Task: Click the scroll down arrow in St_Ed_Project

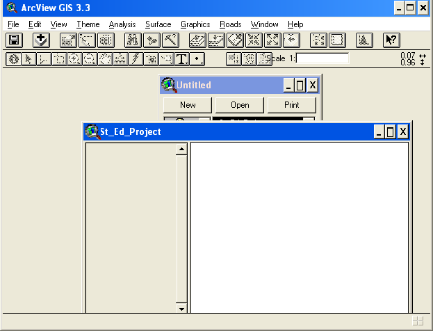Action: pyautogui.click(x=181, y=308)
